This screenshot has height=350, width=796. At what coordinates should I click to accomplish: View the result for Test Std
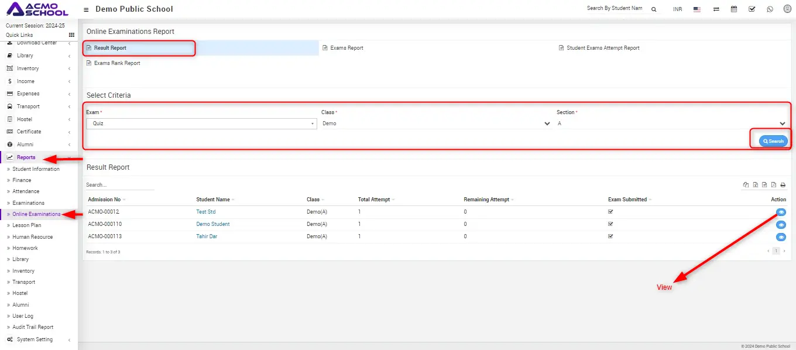(781, 212)
